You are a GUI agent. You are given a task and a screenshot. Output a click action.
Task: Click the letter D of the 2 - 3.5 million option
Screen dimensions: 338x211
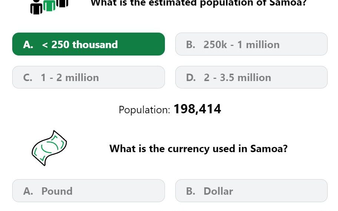pos(191,78)
